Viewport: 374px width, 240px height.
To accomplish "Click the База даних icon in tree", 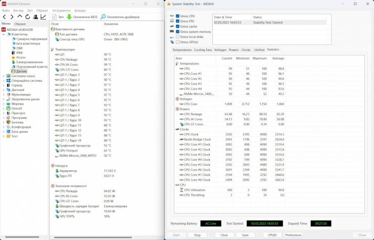I will pyautogui.click(x=9, y=132).
